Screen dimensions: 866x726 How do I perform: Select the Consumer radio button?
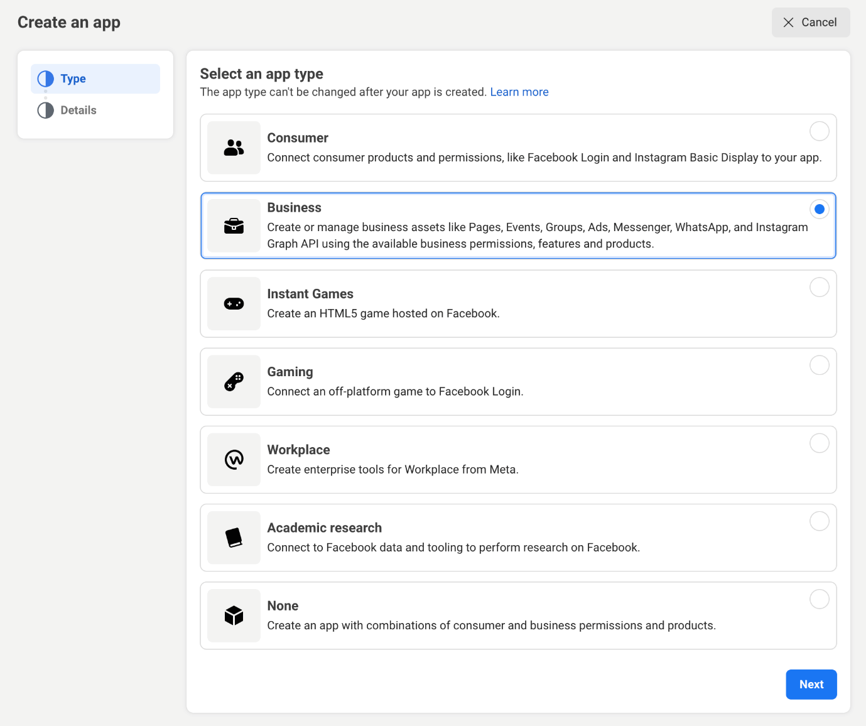(x=819, y=131)
